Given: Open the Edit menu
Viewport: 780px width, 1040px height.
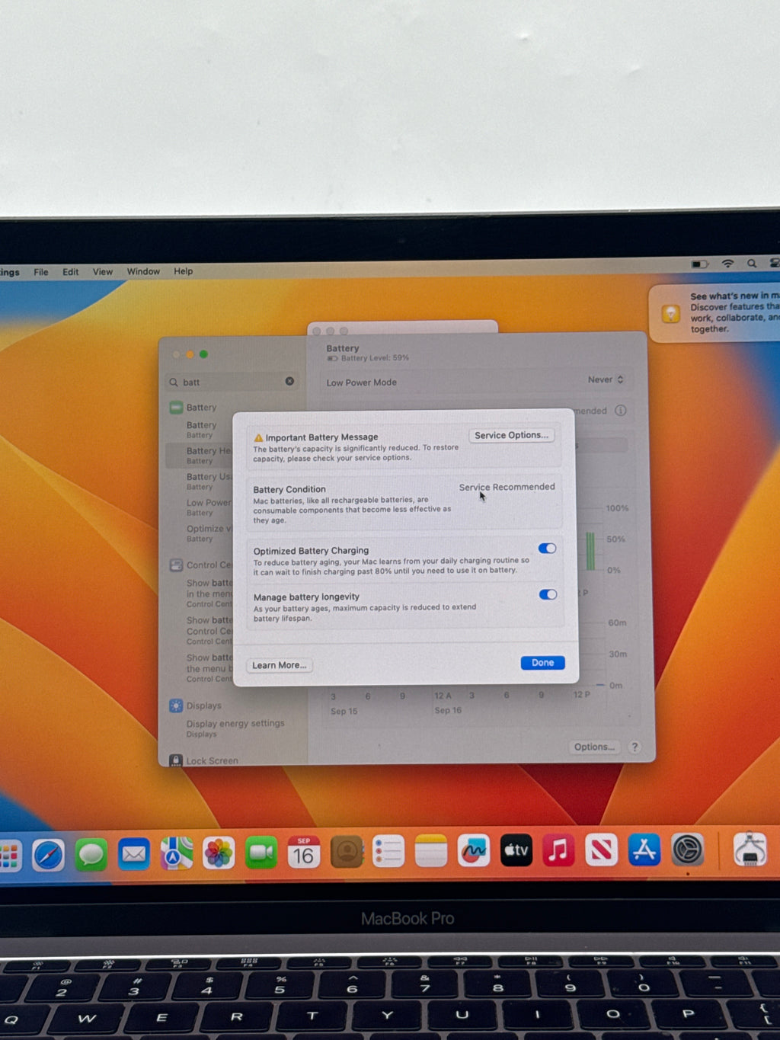Looking at the screenshot, I should pyautogui.click(x=71, y=272).
